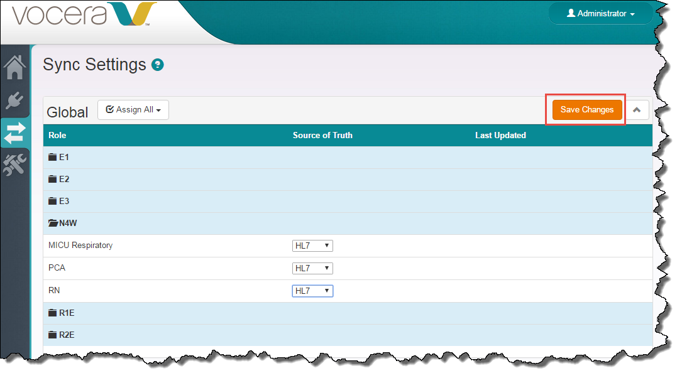Collapse the Global panel with chevron button

tap(637, 110)
